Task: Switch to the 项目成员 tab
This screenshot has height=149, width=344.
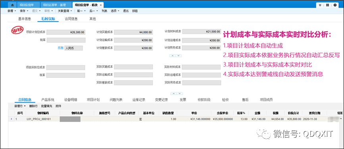Action: click(266, 100)
